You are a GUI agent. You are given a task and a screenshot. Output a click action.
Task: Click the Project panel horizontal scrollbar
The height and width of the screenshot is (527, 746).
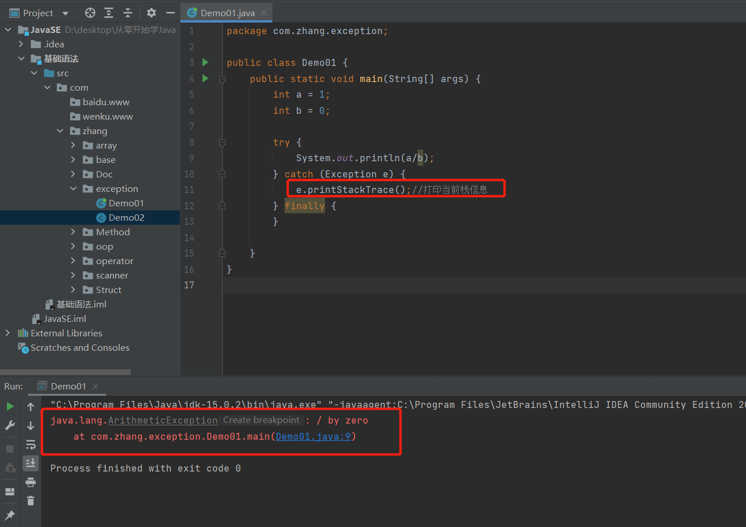pos(65,372)
